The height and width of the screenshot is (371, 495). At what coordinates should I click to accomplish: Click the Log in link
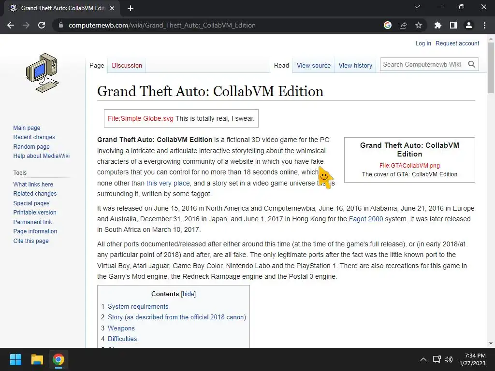point(423,43)
